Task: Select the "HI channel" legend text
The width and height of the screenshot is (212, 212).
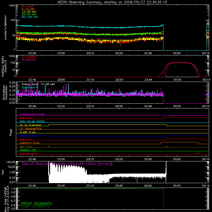Action: (29, 60)
